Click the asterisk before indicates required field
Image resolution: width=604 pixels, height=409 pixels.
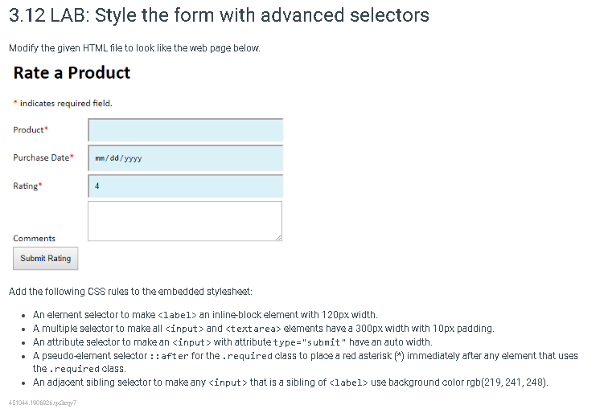(x=15, y=102)
